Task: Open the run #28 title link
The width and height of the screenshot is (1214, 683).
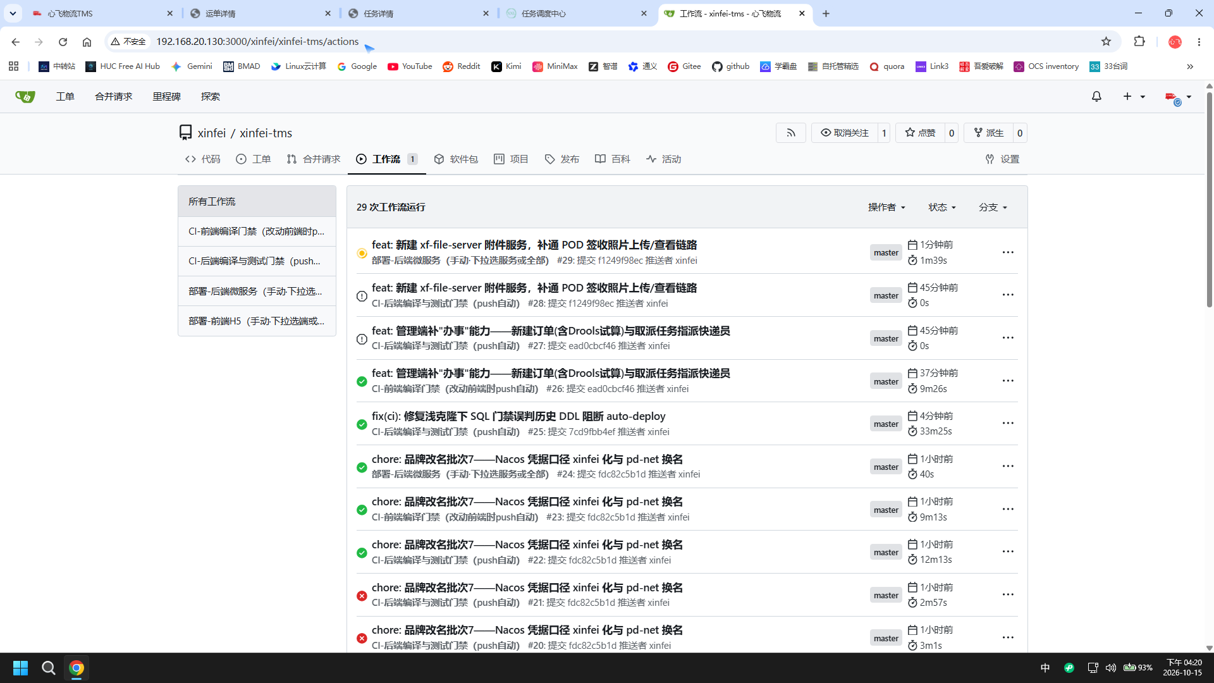Action: [x=534, y=288]
